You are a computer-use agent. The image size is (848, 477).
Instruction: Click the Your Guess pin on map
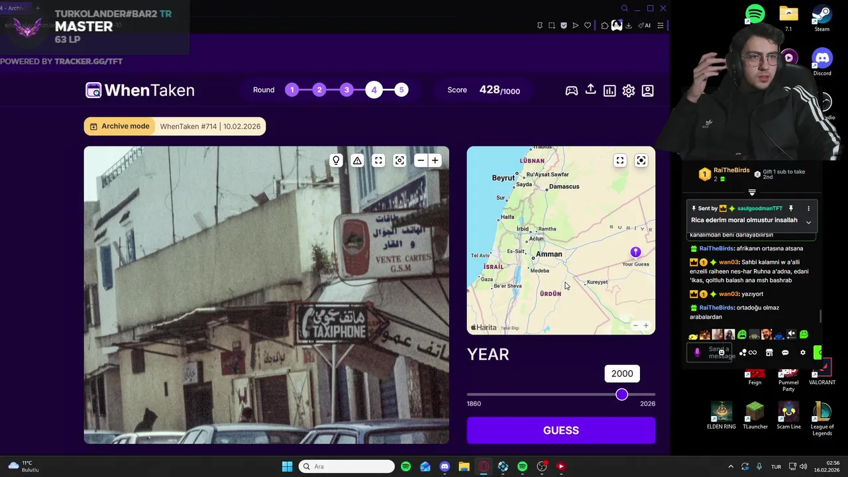pyautogui.click(x=635, y=252)
